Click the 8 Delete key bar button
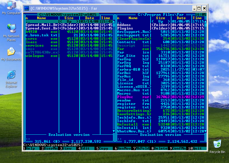This screenshot has height=163, width=229. 159,148
